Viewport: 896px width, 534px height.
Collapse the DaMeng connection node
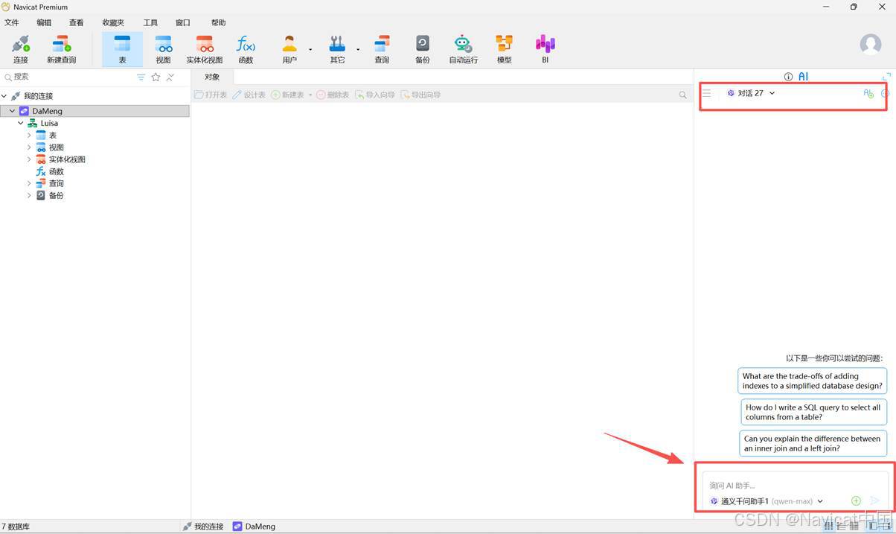12,111
